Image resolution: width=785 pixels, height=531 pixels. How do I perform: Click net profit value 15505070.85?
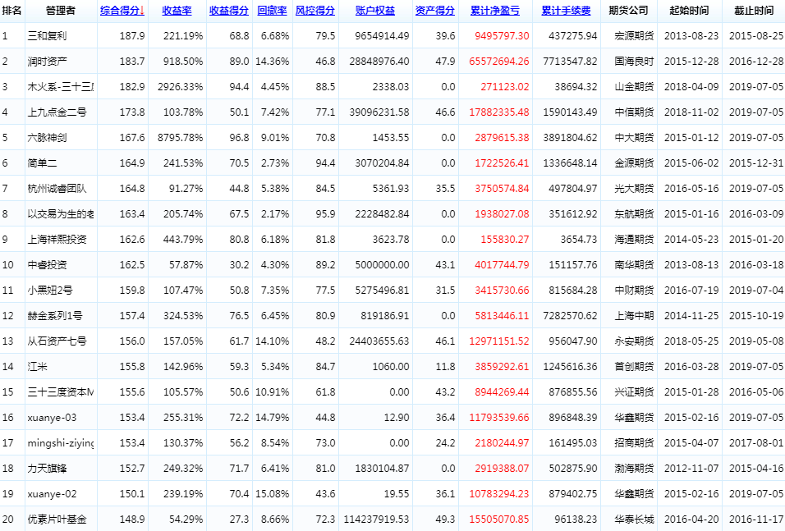(499, 520)
